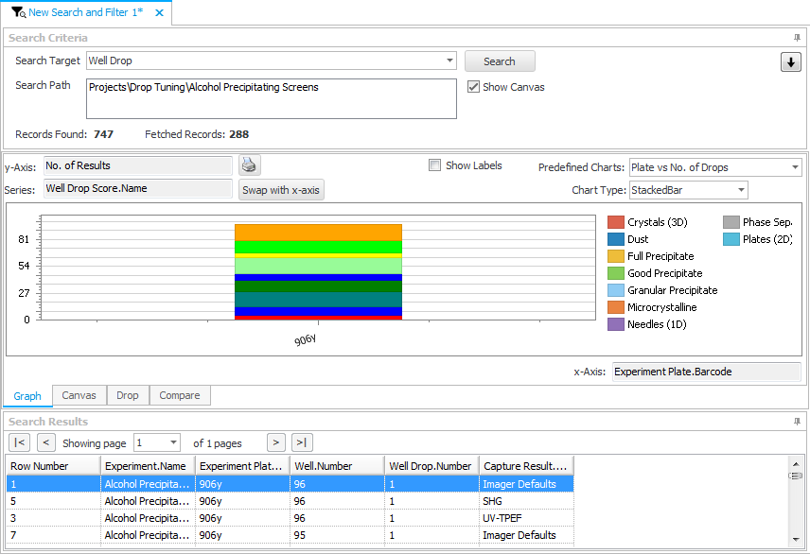This screenshot has height=554, width=810.
Task: Click the Needles (1D) legend swatch
Action: [616, 325]
